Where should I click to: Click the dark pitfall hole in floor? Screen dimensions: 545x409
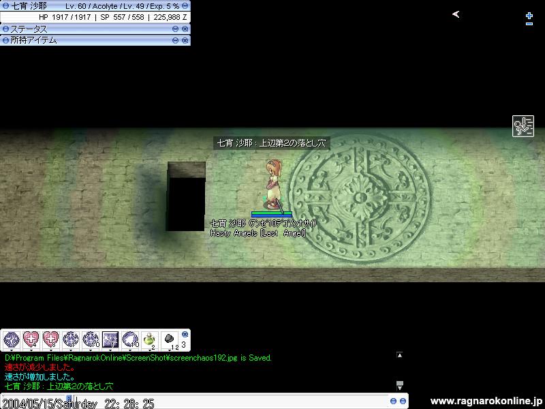pos(186,196)
